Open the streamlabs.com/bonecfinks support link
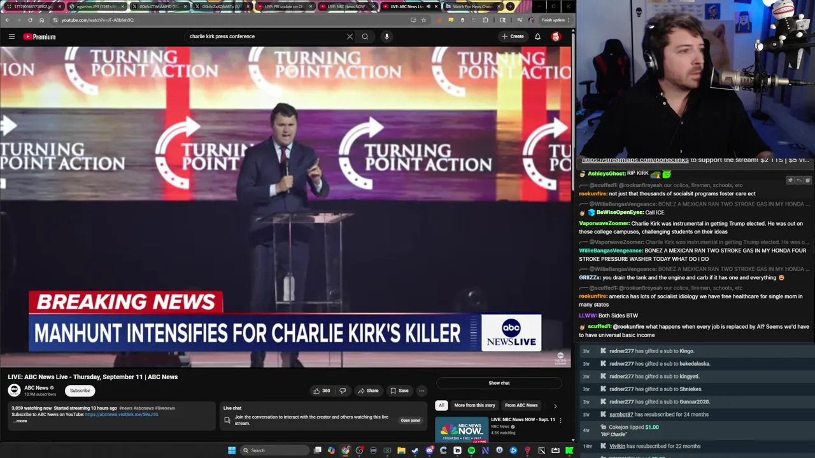This screenshot has height=458, width=815. [x=635, y=160]
